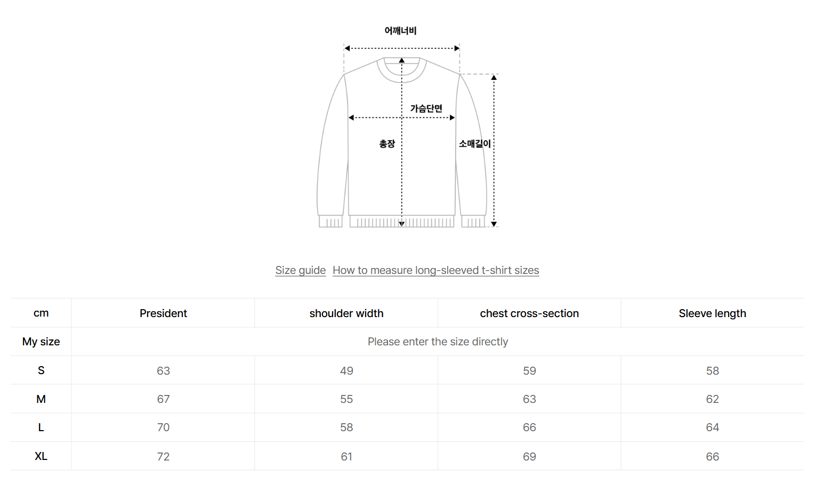Click the 어깨너비 label on diagram
Image resolution: width=815 pixels, height=477 pixels.
coord(400,31)
